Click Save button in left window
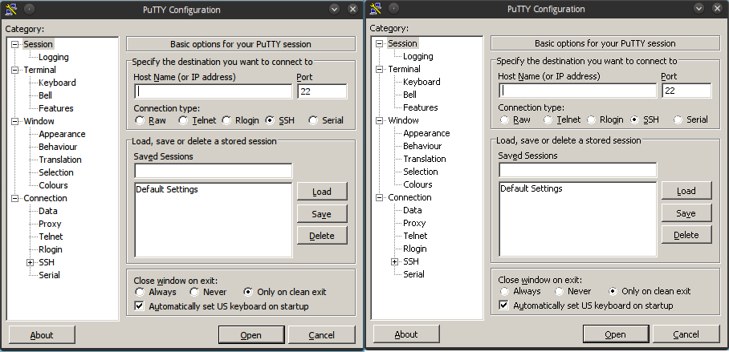 pos(322,214)
